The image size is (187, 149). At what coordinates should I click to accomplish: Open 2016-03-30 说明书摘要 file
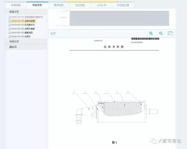(22, 29)
